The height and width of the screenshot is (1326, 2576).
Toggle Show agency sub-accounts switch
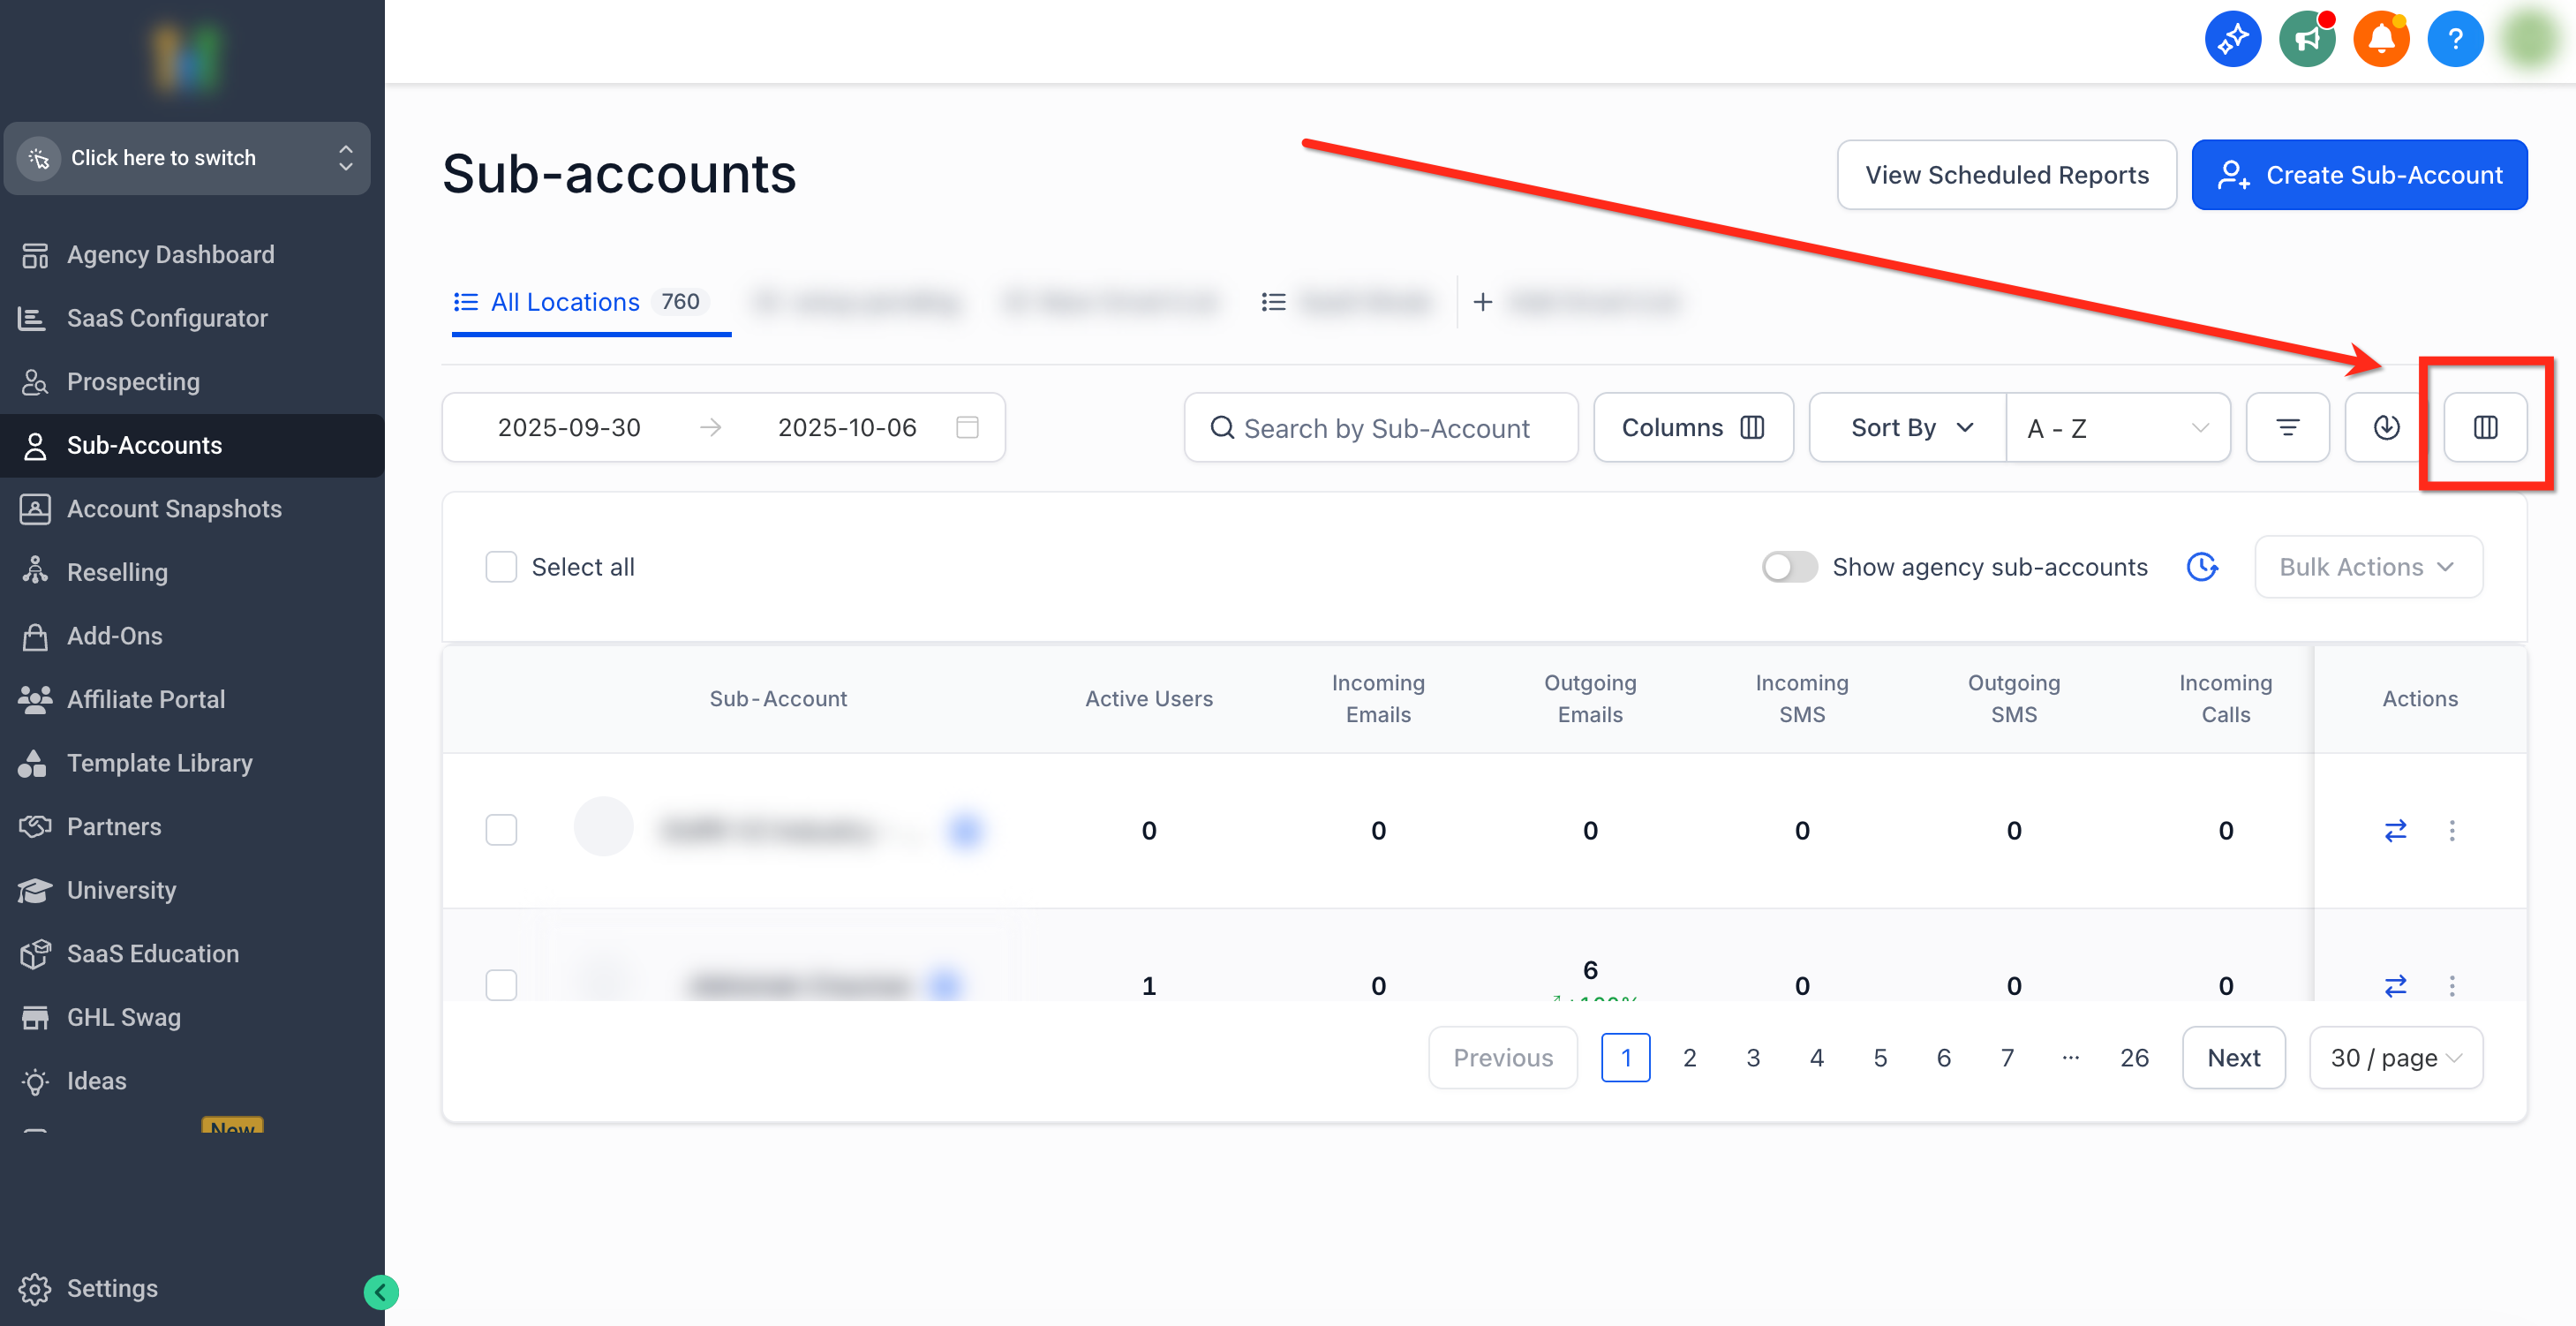point(1789,567)
